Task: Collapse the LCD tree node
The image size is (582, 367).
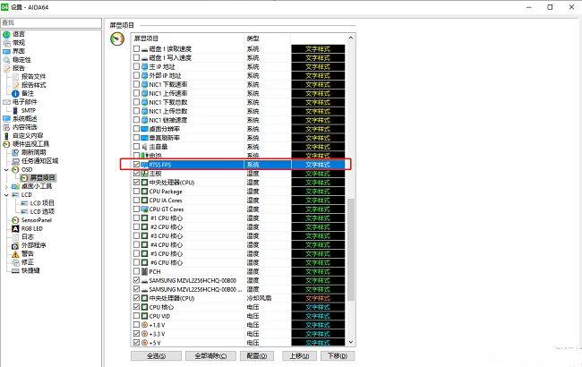Action: click(6, 195)
